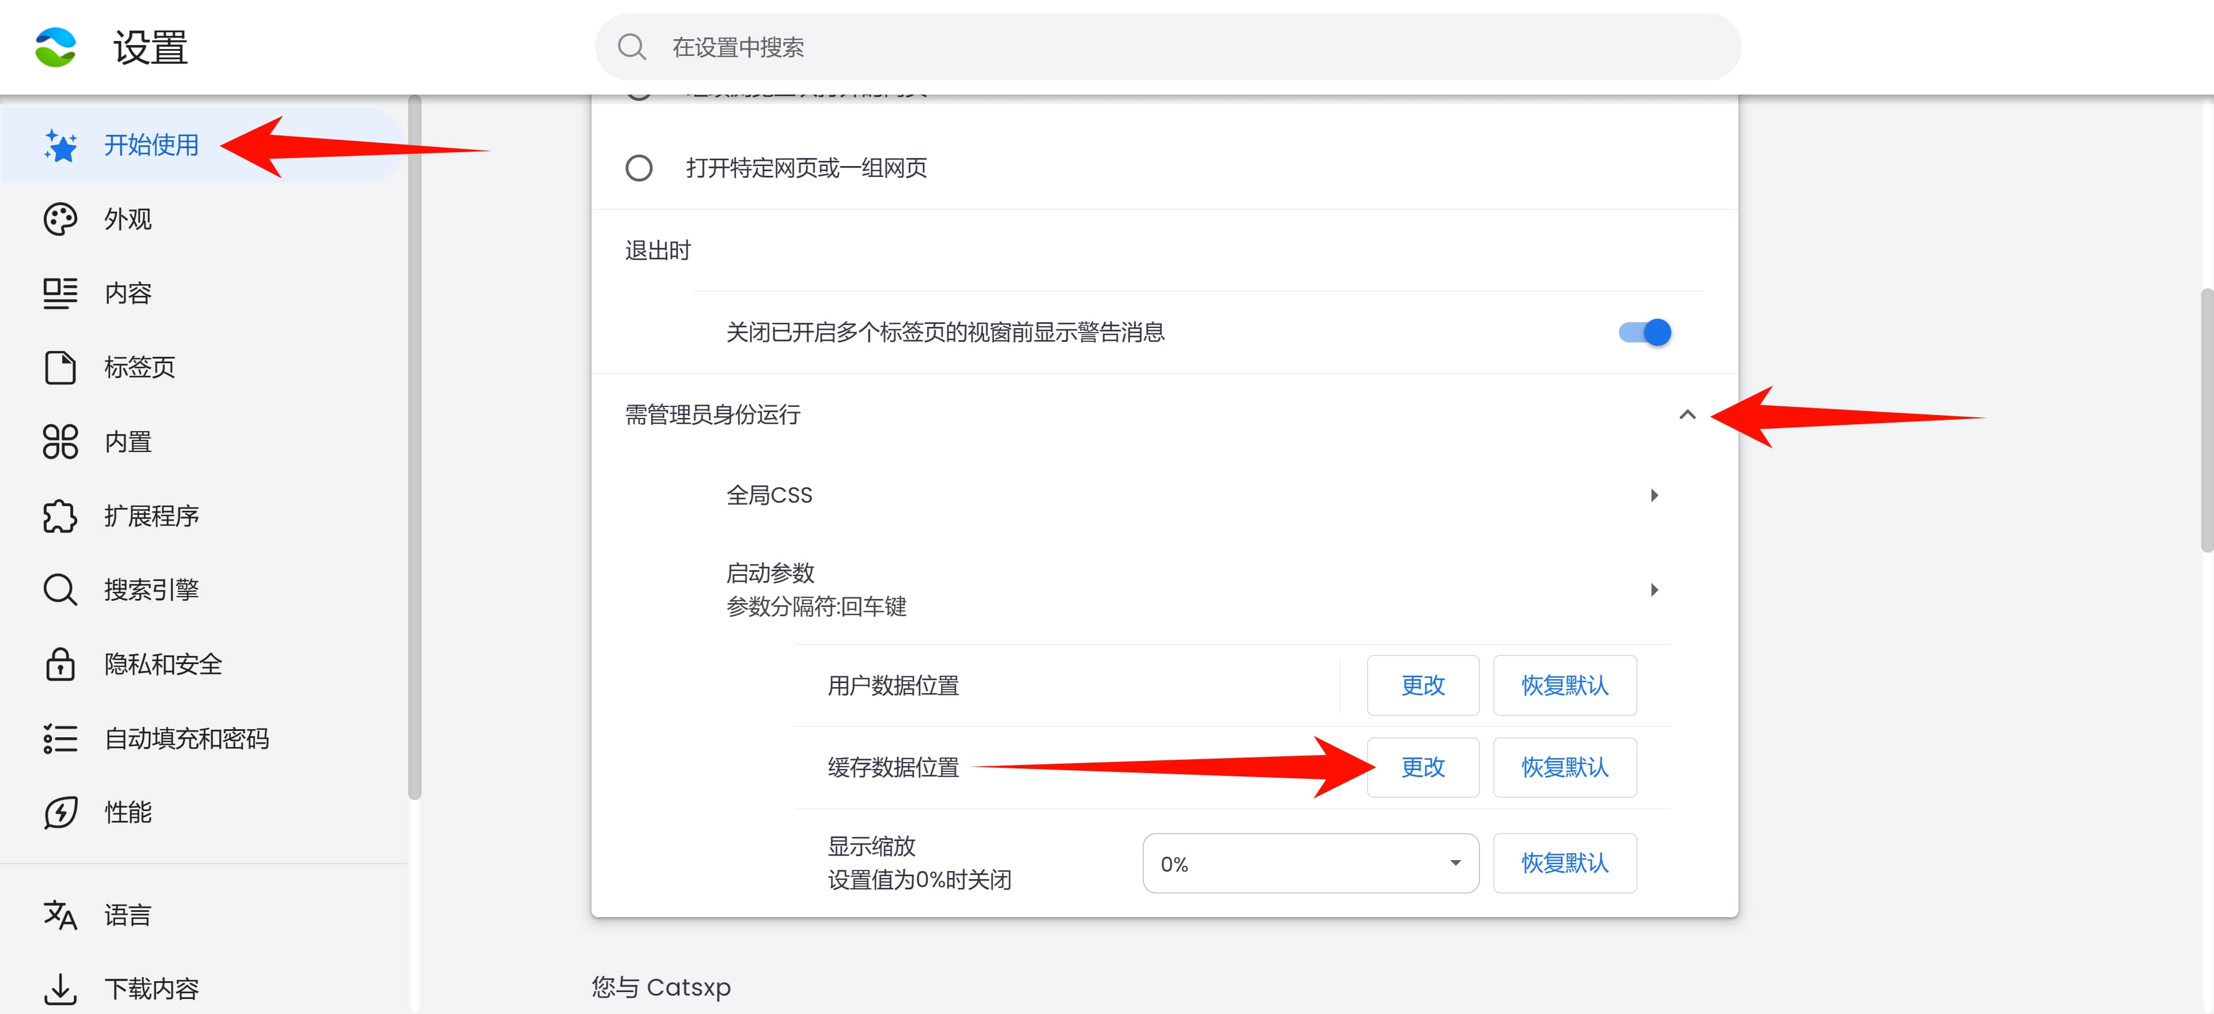Click the palette Appearance icon
This screenshot has width=2214, height=1014.
60,219
